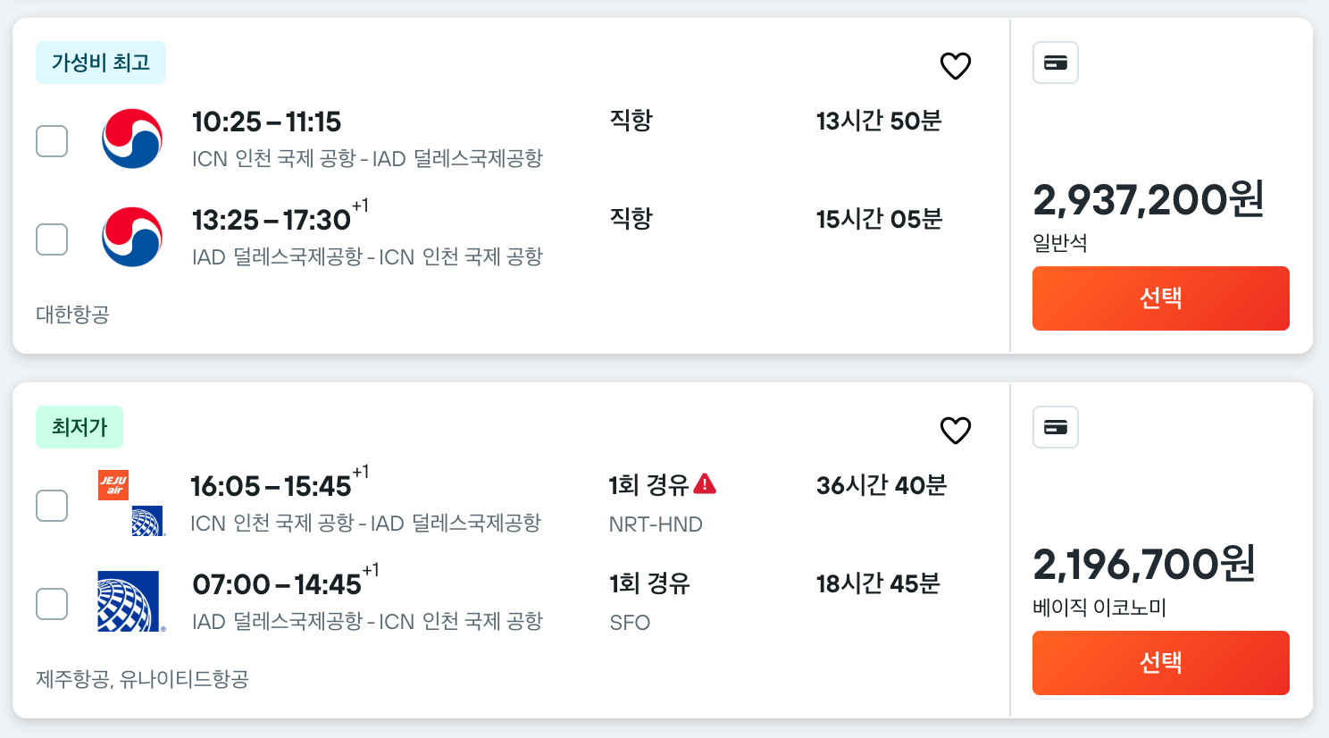Check the United return flight checkbox
Viewport: 1329px width, 738px height.
click(52, 603)
